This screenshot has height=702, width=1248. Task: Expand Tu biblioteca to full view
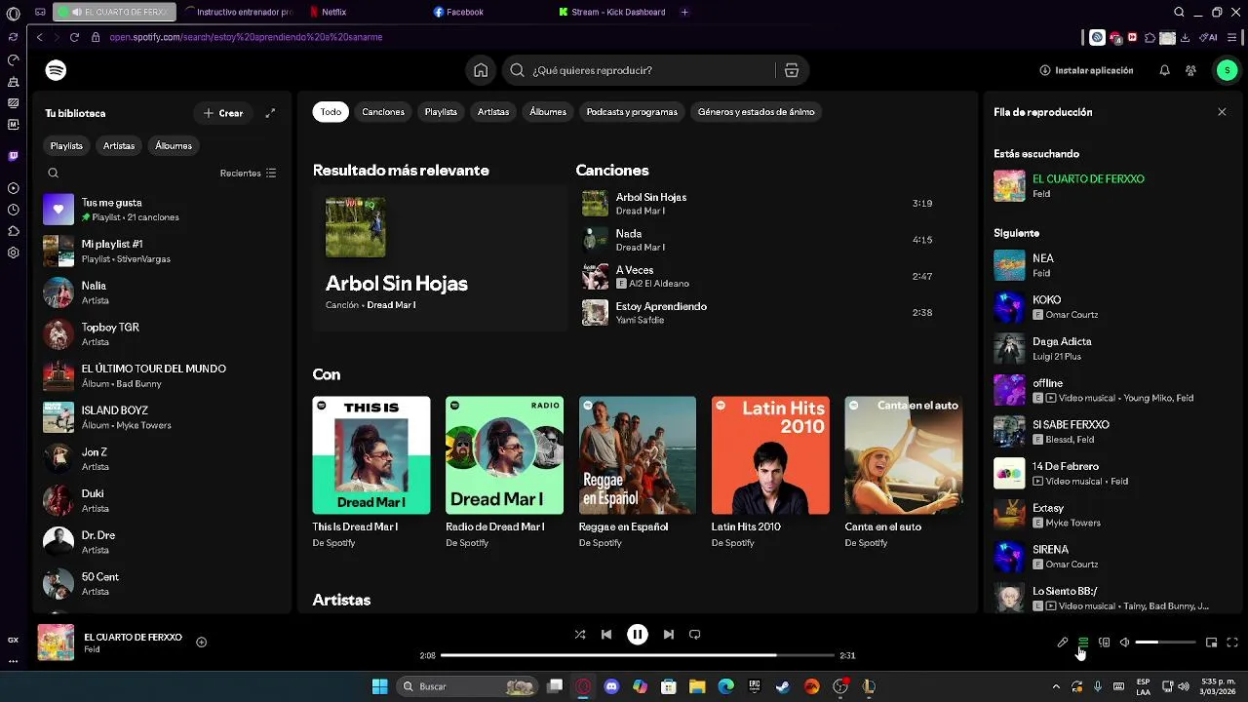[x=270, y=113]
